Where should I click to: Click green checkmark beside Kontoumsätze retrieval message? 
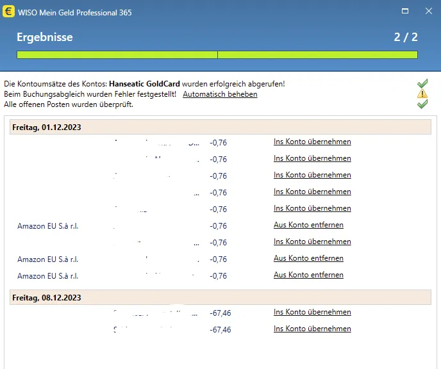click(422, 84)
